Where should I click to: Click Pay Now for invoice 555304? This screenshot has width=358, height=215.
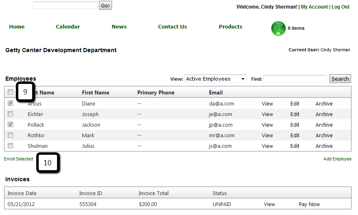point(309,204)
